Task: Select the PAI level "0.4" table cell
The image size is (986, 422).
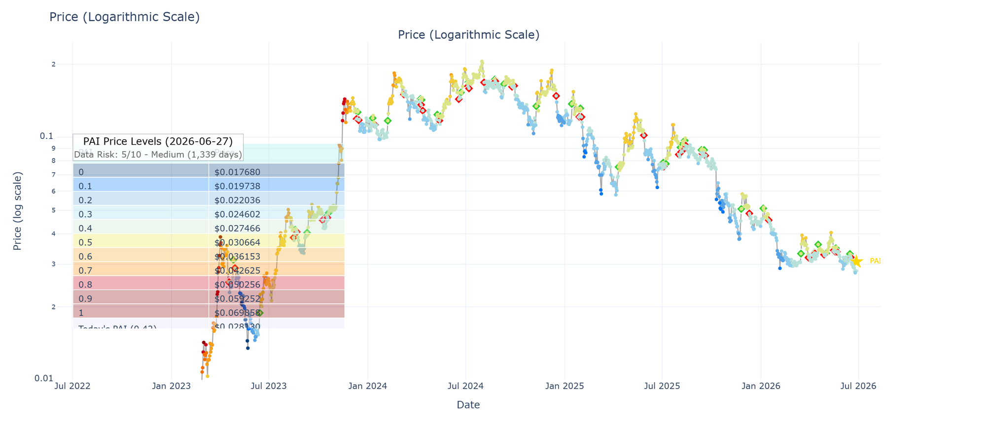Action: [141, 227]
